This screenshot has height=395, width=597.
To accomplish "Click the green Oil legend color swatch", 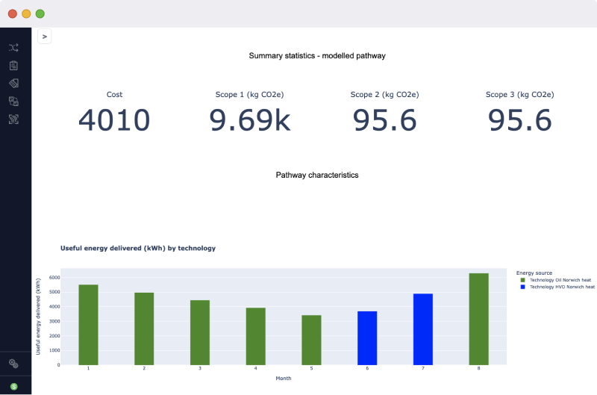I will 523,280.
